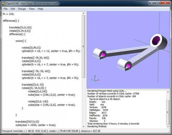Click the cylinder line with r = 12

coord(51,51)
